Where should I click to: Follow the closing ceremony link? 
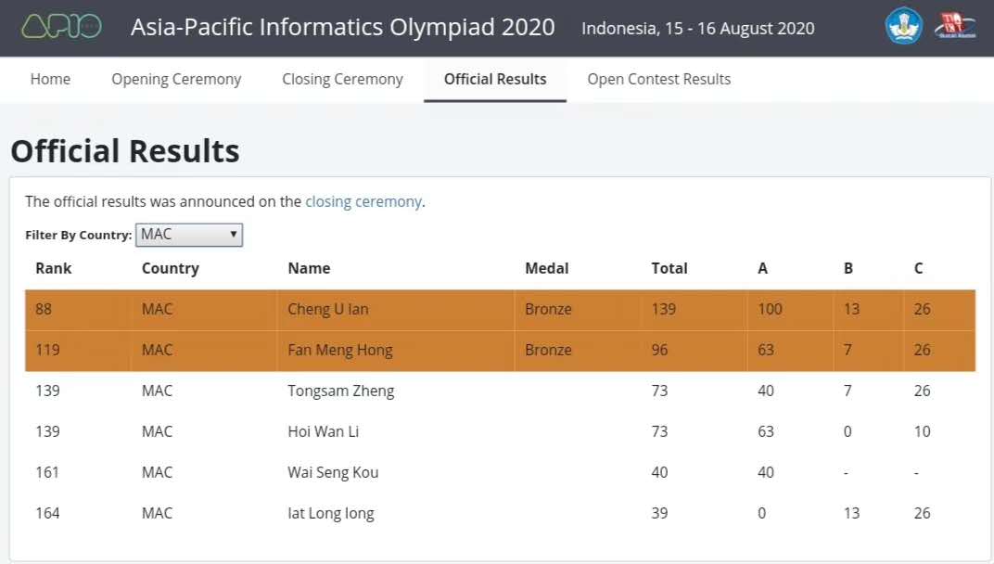[x=363, y=201]
